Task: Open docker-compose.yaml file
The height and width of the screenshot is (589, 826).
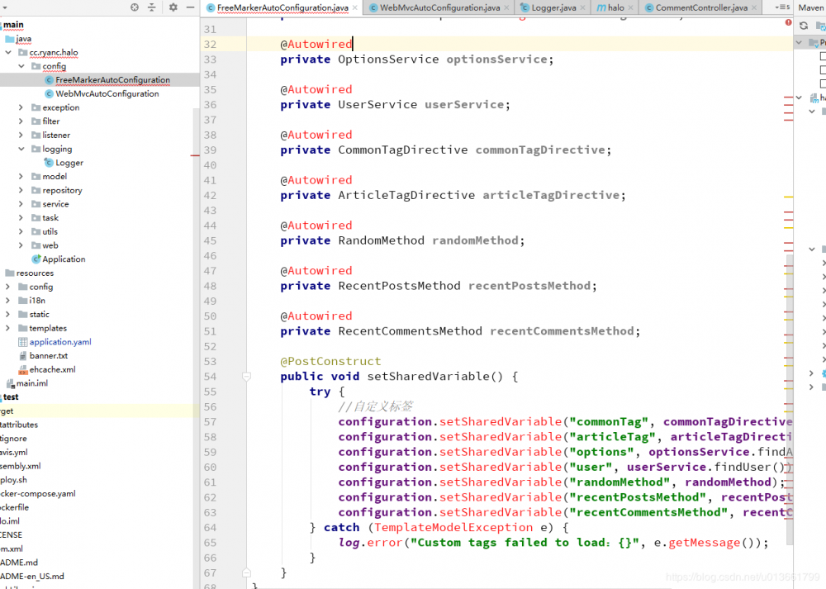Action: (x=38, y=494)
